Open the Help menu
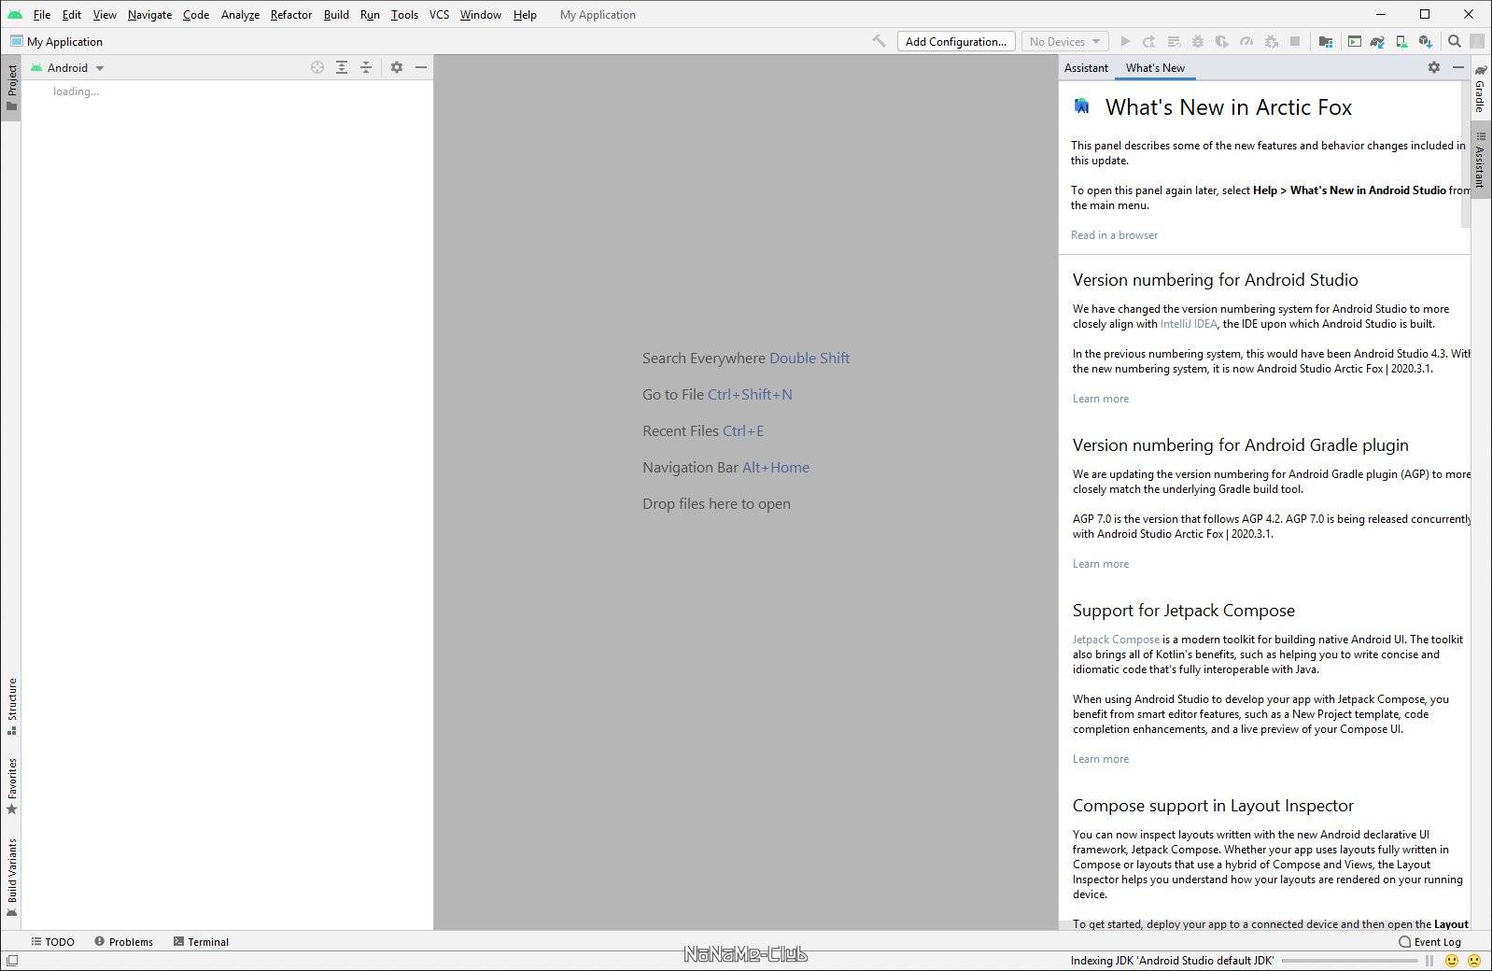 525,15
